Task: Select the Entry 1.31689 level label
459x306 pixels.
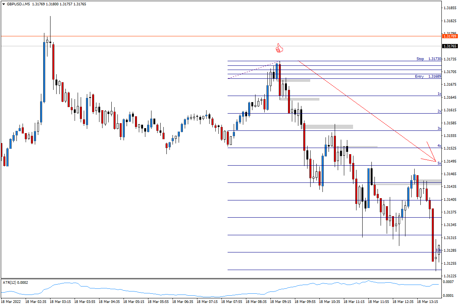Action: point(428,76)
